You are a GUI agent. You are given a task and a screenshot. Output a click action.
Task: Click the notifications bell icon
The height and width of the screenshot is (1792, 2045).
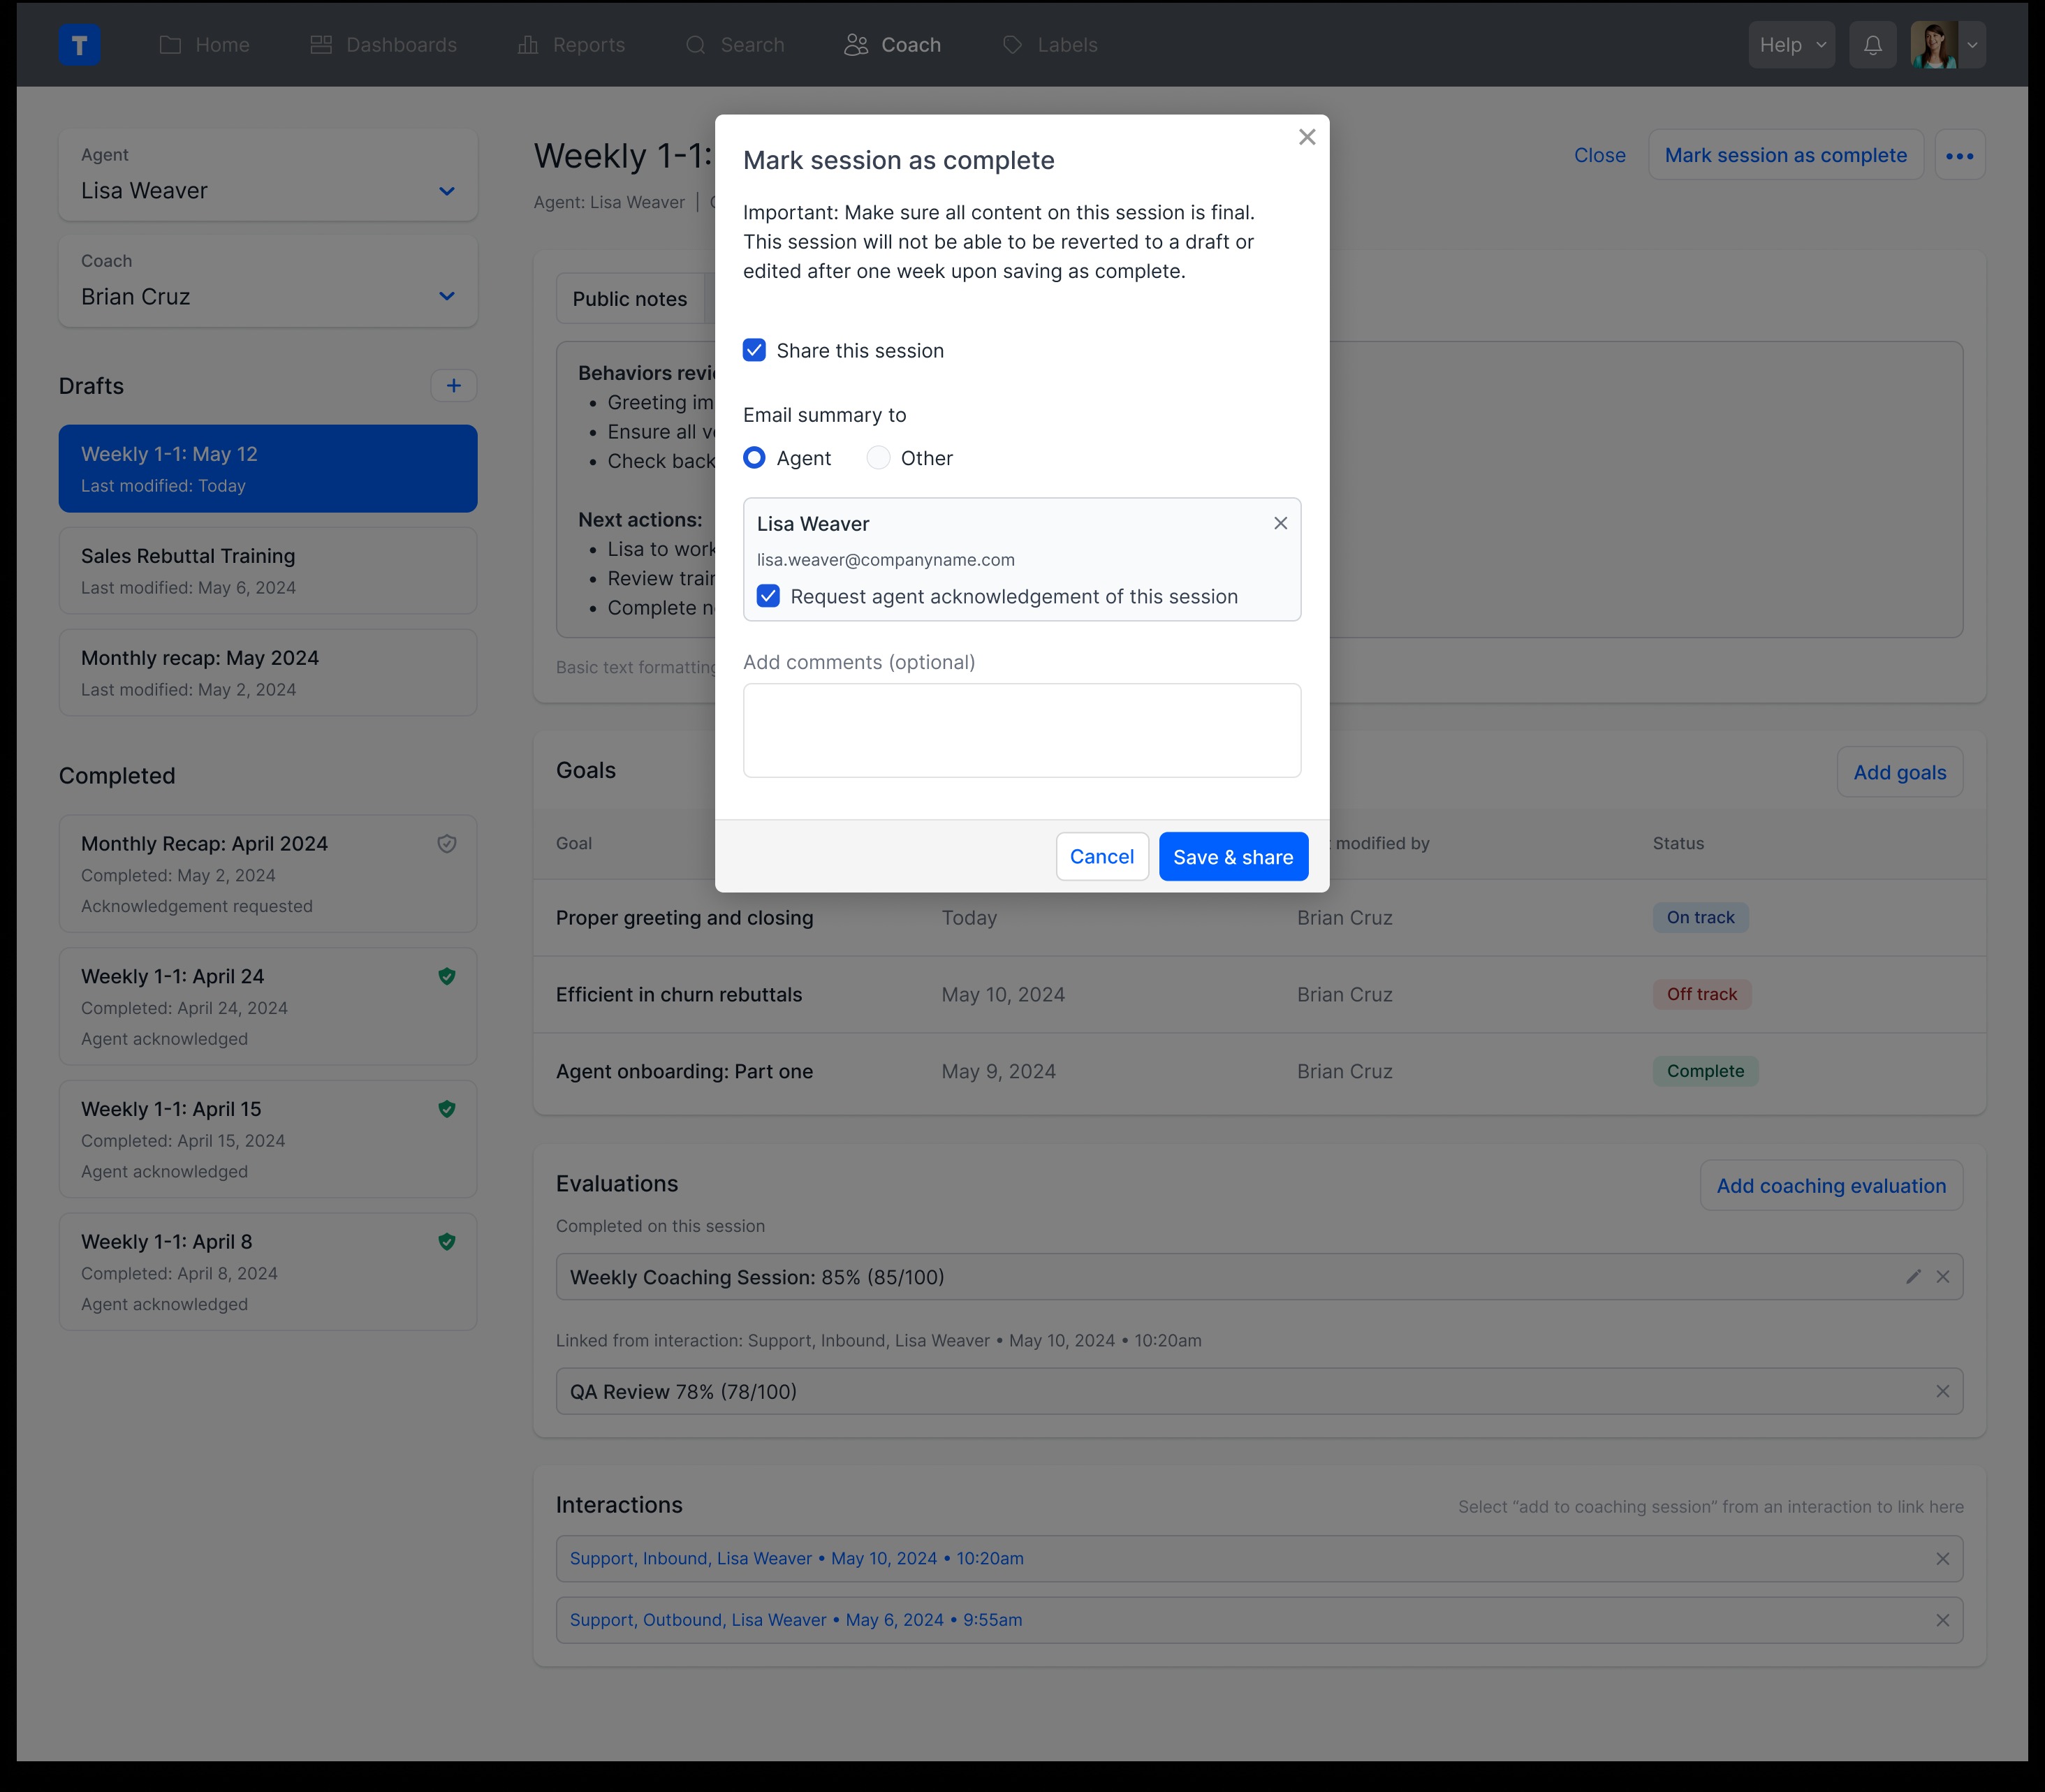tap(1872, 45)
